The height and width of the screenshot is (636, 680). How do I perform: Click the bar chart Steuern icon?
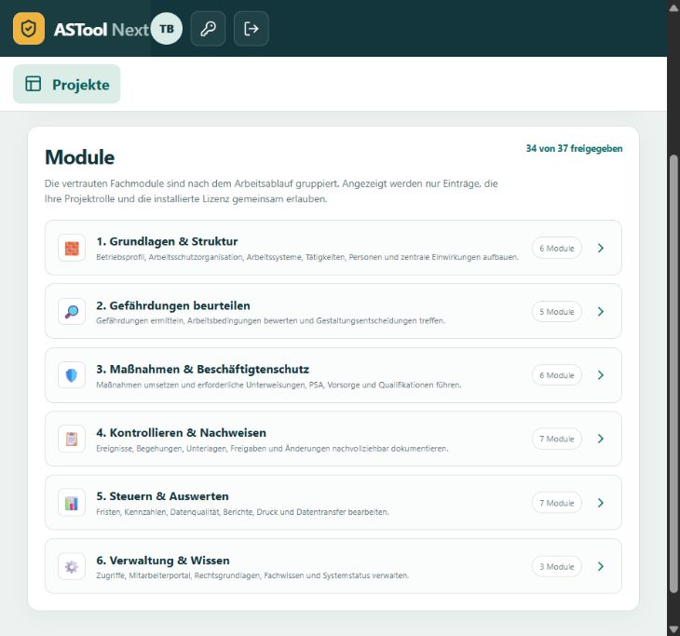tap(72, 503)
